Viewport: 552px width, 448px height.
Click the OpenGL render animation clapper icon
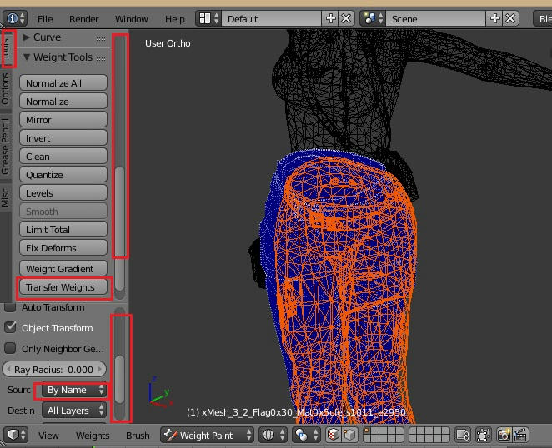pos(522,435)
